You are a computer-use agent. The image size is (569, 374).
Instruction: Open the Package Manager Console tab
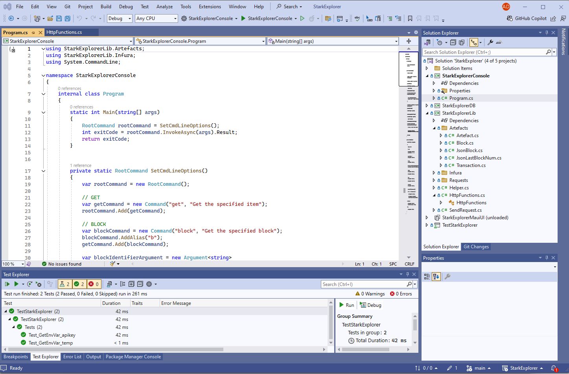point(133,357)
